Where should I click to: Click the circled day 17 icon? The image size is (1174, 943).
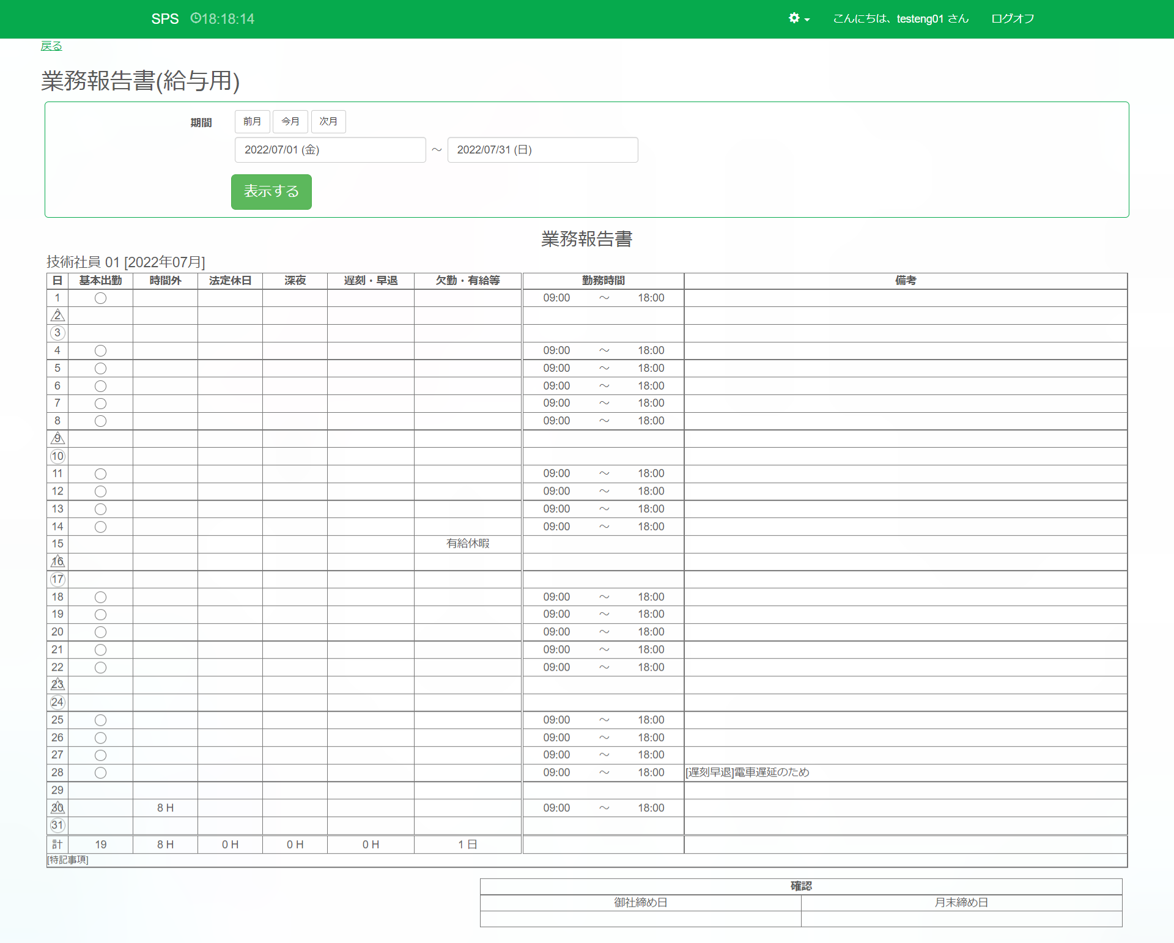point(57,579)
